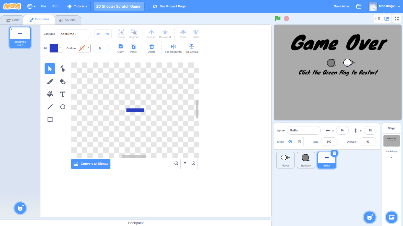Image resolution: width=403 pixels, height=226 pixels.
Task: Zoom in on the paint canvas
Action: point(193,164)
